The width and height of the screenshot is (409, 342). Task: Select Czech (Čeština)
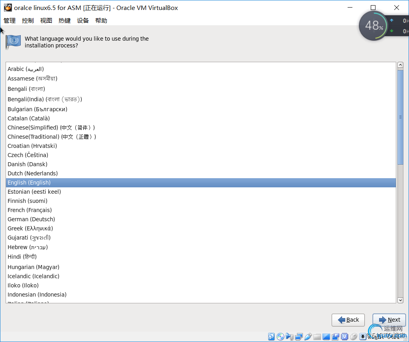(201, 155)
